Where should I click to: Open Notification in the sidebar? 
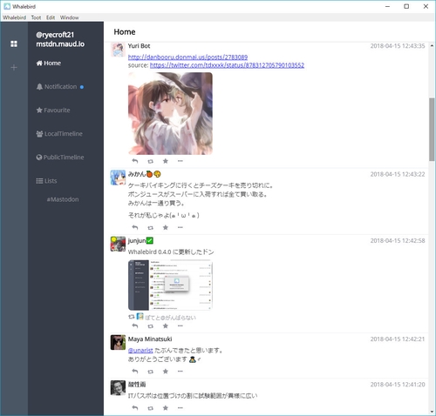(60, 86)
